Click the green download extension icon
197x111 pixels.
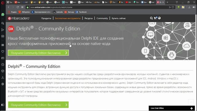179,7
